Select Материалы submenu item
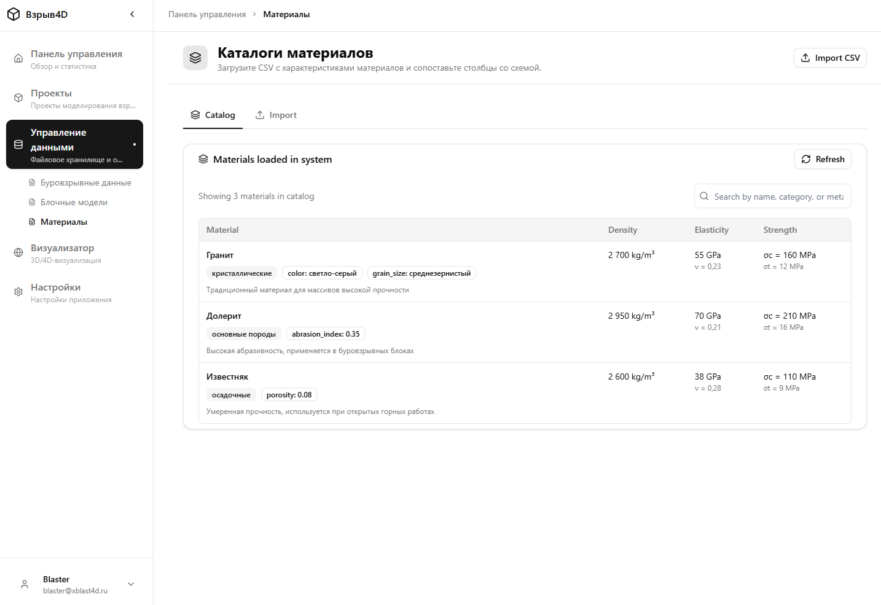Screen dimensions: 881x605 [80, 222]
